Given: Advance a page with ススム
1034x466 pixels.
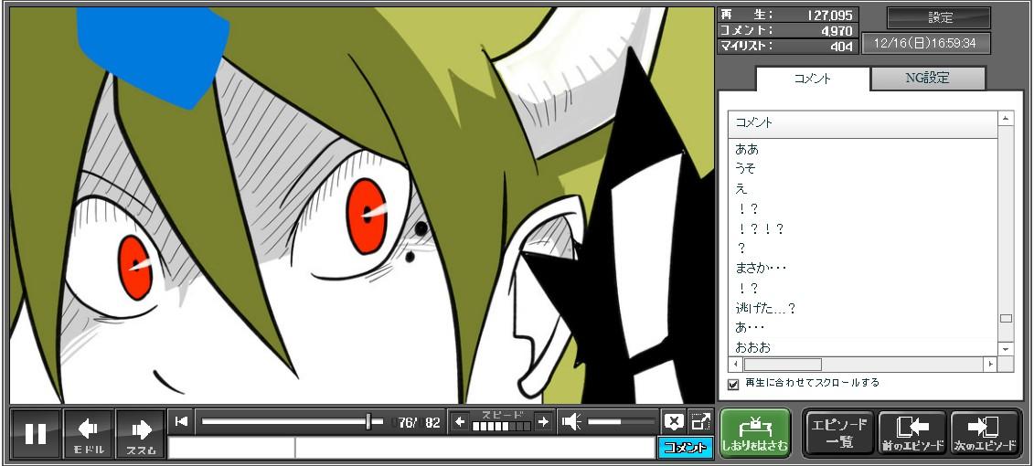Looking at the screenshot, I should (141, 433).
